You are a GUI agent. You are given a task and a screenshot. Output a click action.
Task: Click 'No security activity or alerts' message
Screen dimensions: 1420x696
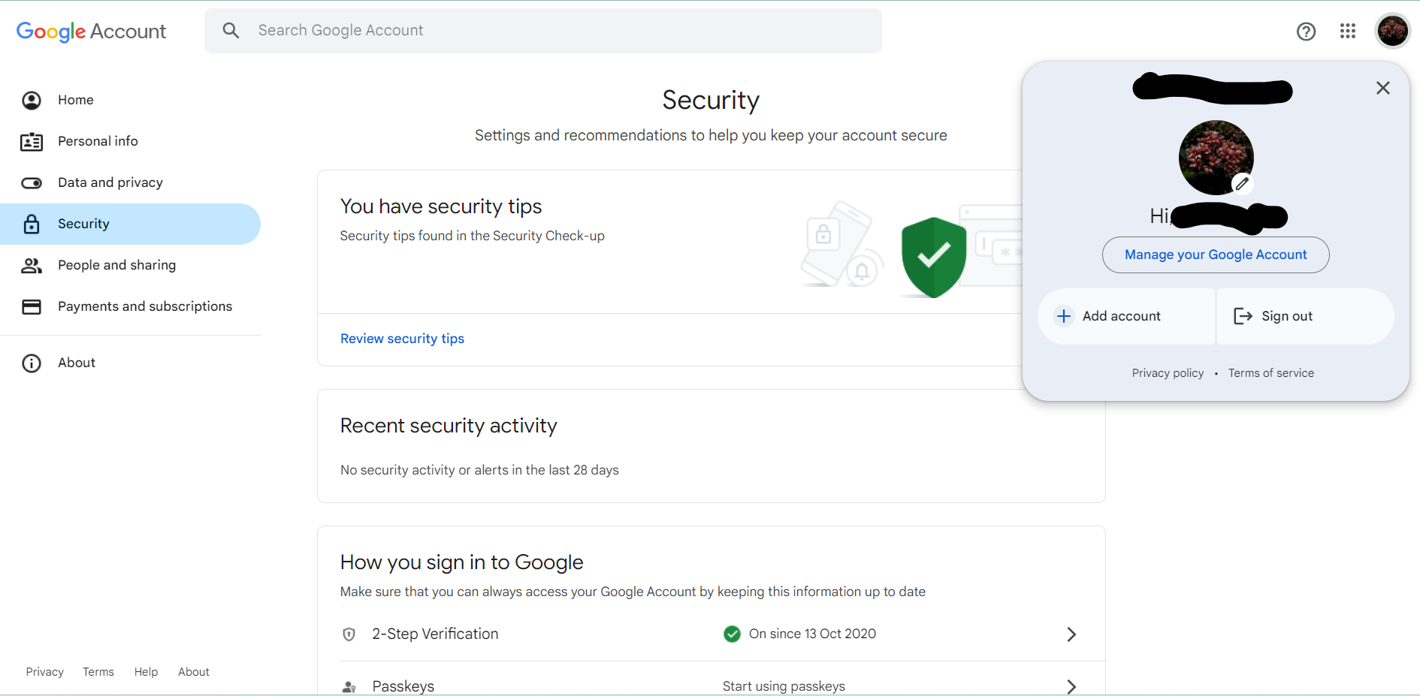pos(479,470)
